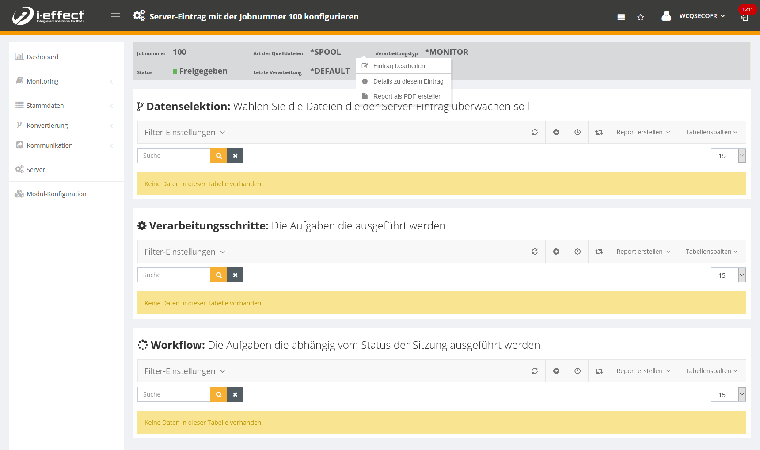The height and width of the screenshot is (450, 760).
Task: Open Tabellenspalten dropdown in Workflow section
Action: click(x=711, y=371)
